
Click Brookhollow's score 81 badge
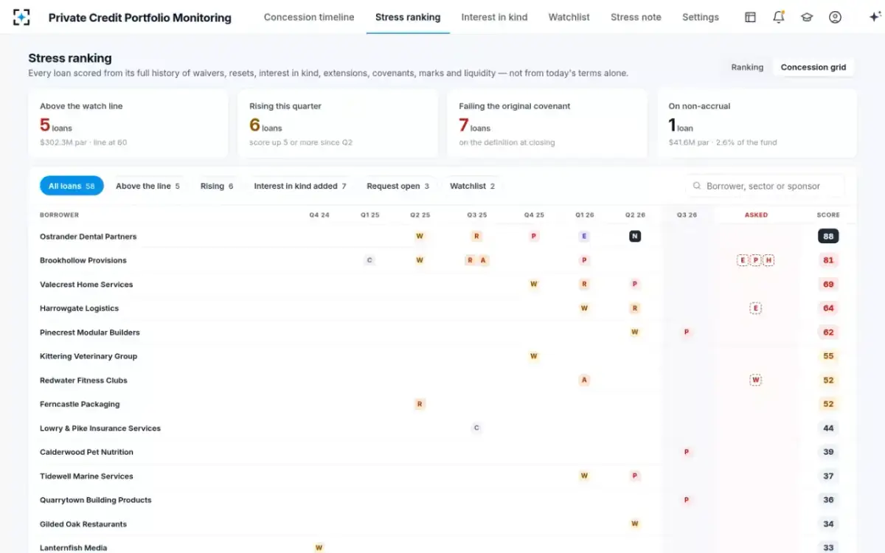[x=828, y=260]
